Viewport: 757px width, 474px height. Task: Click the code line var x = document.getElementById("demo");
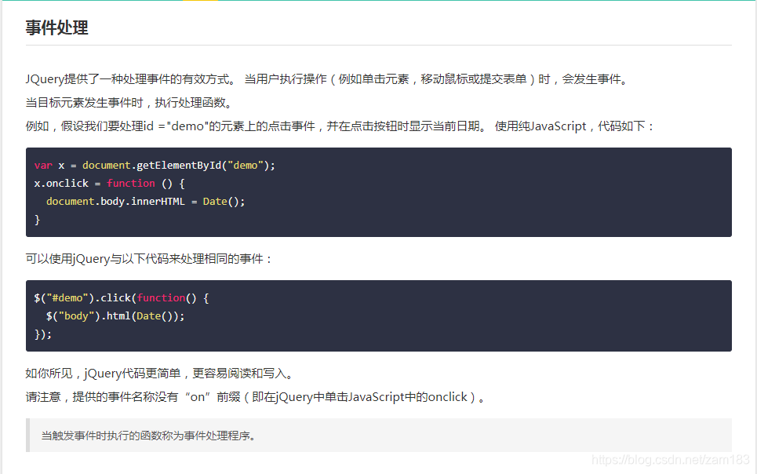click(155, 166)
